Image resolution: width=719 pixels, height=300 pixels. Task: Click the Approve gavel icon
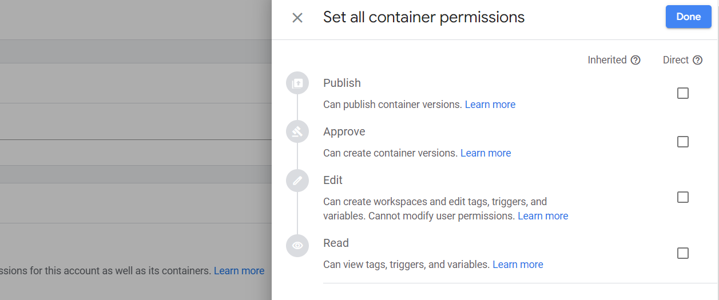pyautogui.click(x=297, y=132)
